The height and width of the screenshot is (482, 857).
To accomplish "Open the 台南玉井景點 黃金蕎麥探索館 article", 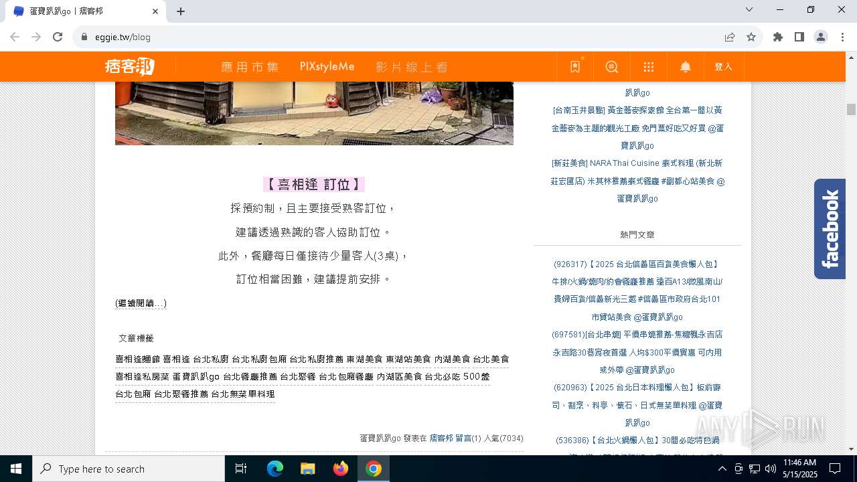I will tap(637, 128).
